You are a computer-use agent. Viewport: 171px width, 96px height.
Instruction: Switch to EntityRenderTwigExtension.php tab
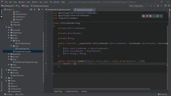(x=59, y=10)
